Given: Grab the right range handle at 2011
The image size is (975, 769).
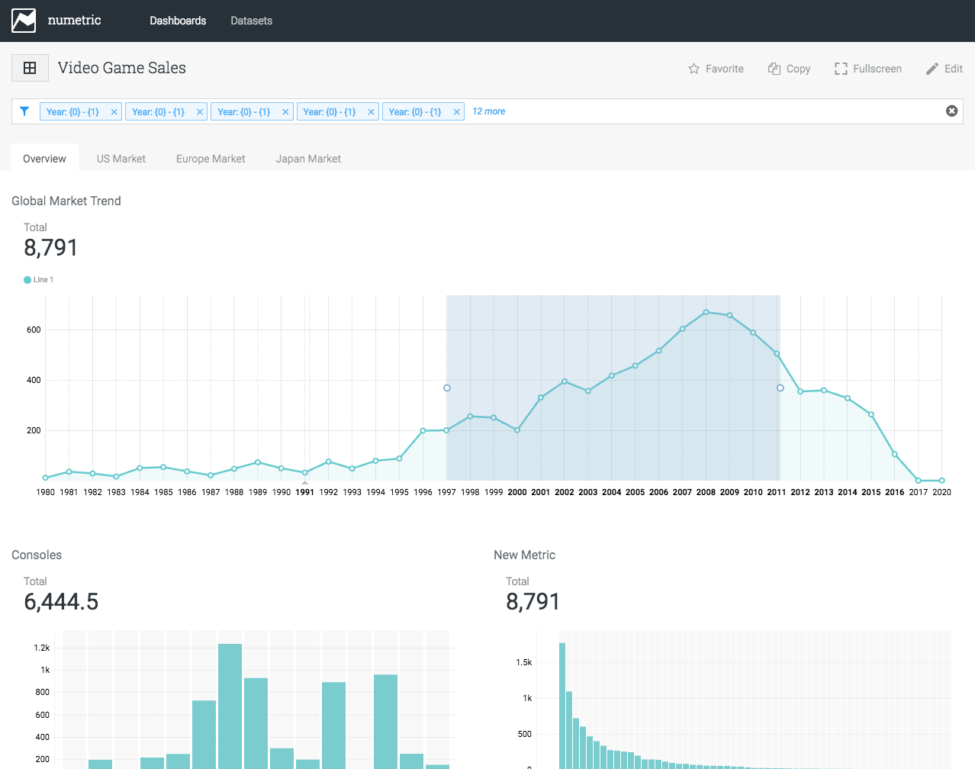Looking at the screenshot, I should pos(780,388).
